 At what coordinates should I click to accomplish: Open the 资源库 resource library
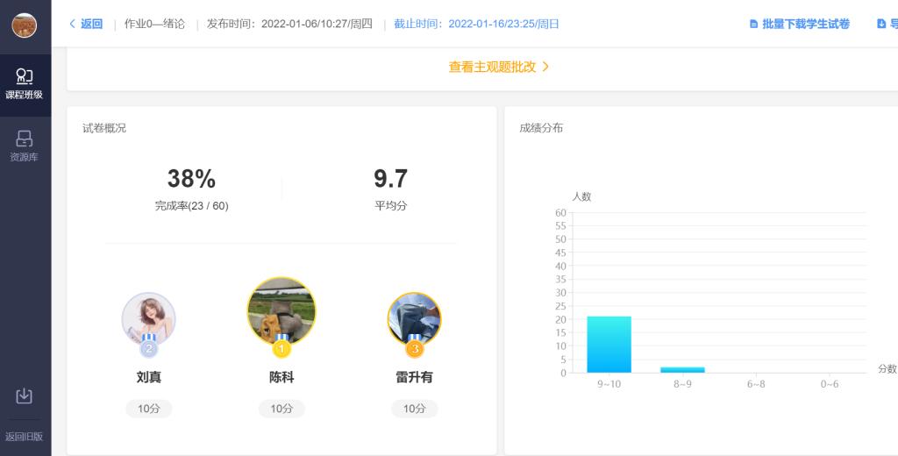tap(25, 146)
